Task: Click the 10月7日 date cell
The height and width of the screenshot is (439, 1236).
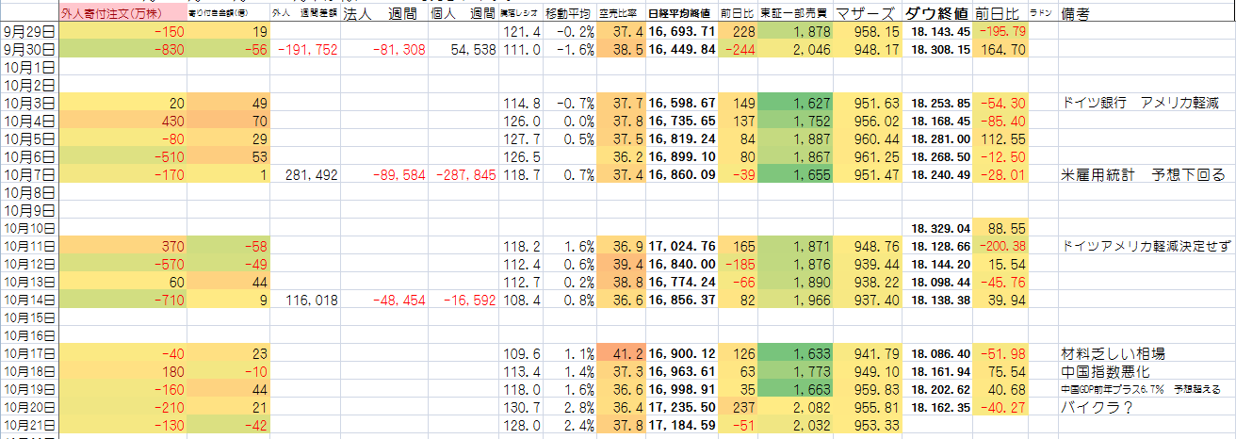Action: click(29, 174)
